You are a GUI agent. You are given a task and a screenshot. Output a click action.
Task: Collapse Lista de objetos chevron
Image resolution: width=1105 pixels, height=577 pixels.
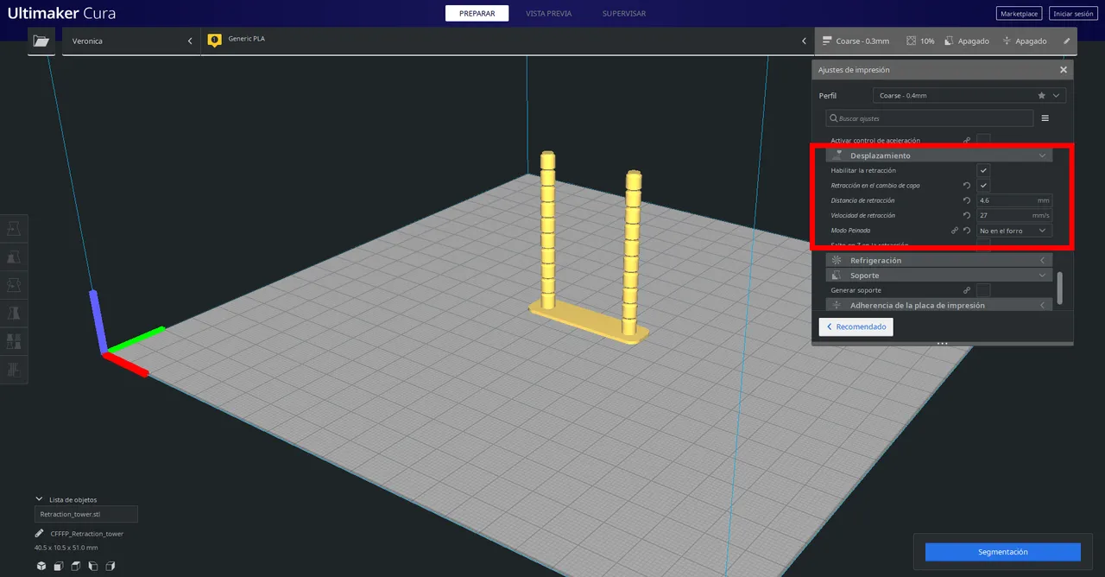[39, 499]
